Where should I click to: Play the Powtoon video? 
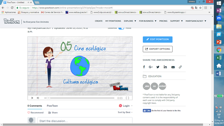[x=32, y=98]
